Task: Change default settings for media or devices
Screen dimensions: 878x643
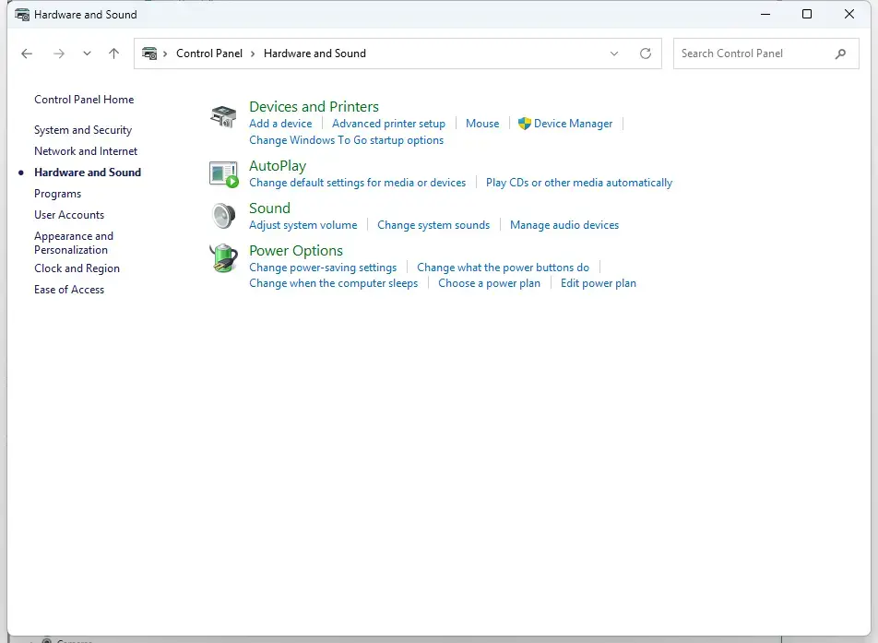Action: [357, 183]
